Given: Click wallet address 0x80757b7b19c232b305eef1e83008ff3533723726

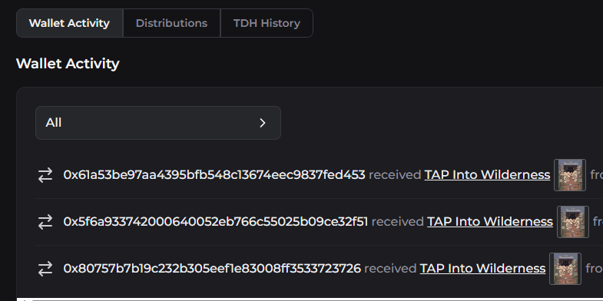Looking at the screenshot, I should [212, 268].
